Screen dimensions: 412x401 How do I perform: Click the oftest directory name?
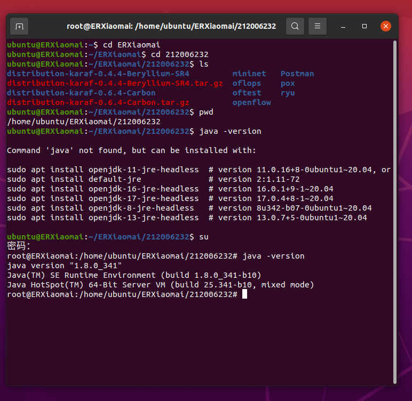click(x=247, y=93)
